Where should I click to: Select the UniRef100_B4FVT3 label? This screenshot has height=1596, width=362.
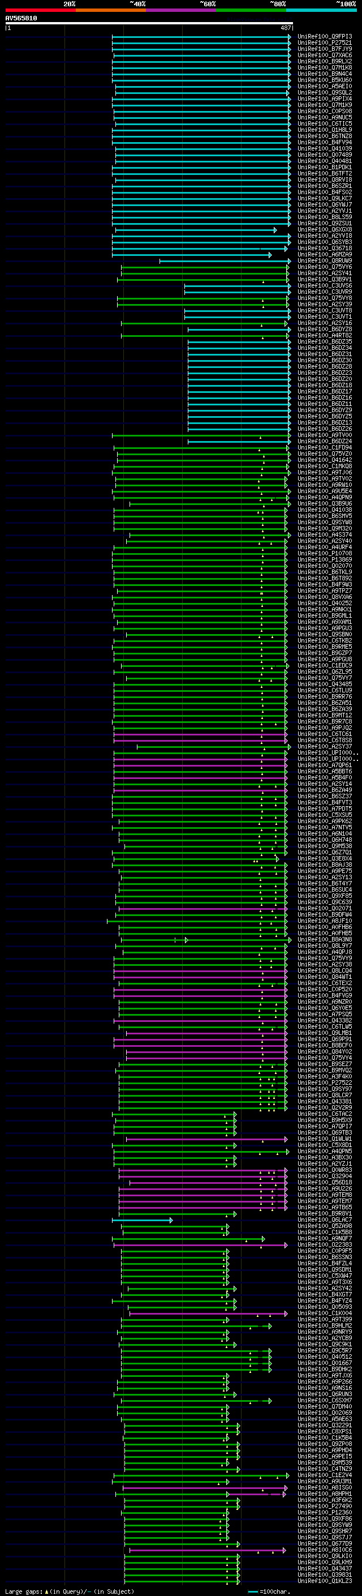[x=325, y=802]
